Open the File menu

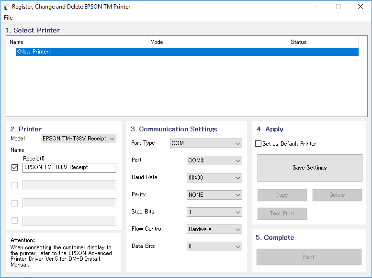tap(8, 18)
